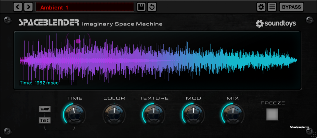Go to the previous preset with the left arrow
Viewport: 317px width, 138px height.
click(x=18, y=7)
